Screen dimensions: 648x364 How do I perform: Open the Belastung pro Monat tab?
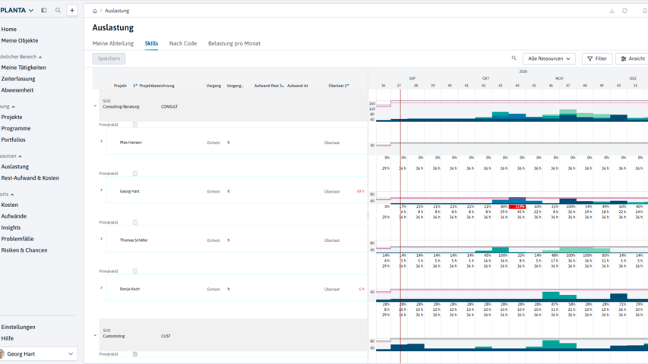[234, 43]
